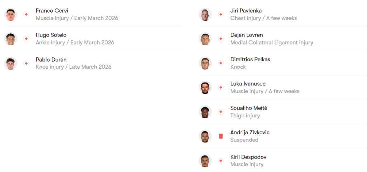Open Franco Cervi's player photo
This screenshot has height=172, width=367.
point(11,14)
